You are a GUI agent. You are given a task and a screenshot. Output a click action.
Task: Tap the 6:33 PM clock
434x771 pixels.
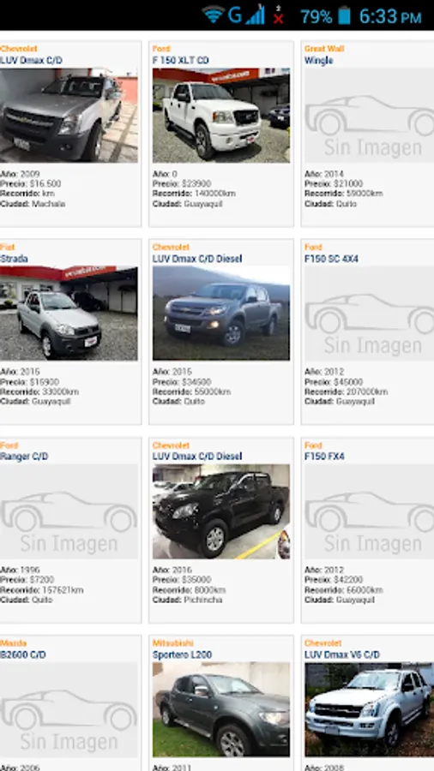click(390, 17)
